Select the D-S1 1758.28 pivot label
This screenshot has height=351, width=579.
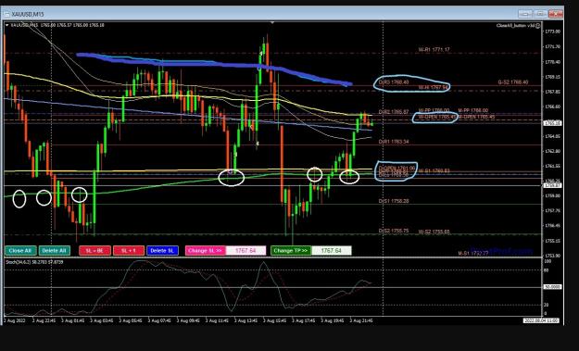pos(394,201)
